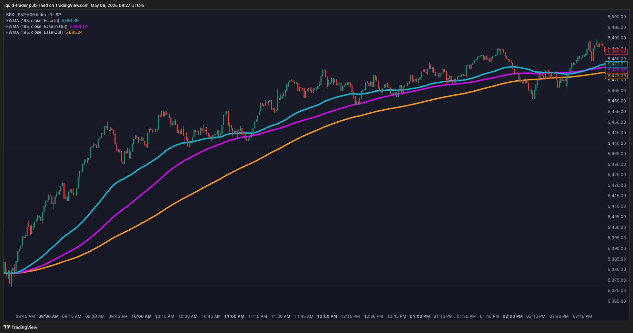This screenshot has width=633, height=333.
Task: Click the 01:30 PM time axis label
Action: tap(466, 316)
